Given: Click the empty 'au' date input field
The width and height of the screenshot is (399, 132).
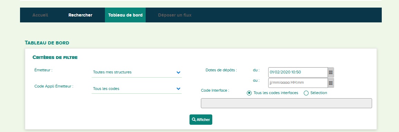Looking at the screenshot, I should [298, 83].
